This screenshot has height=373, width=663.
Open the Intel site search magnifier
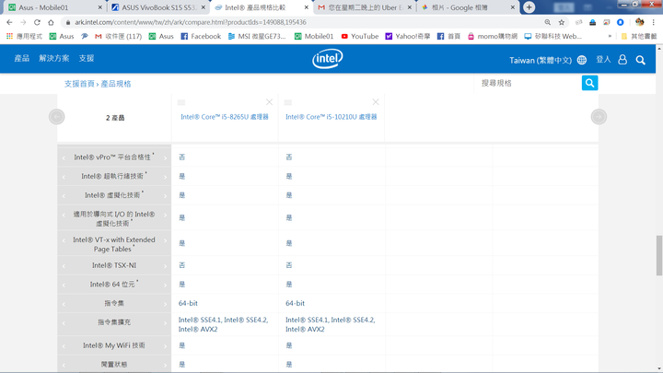641,60
